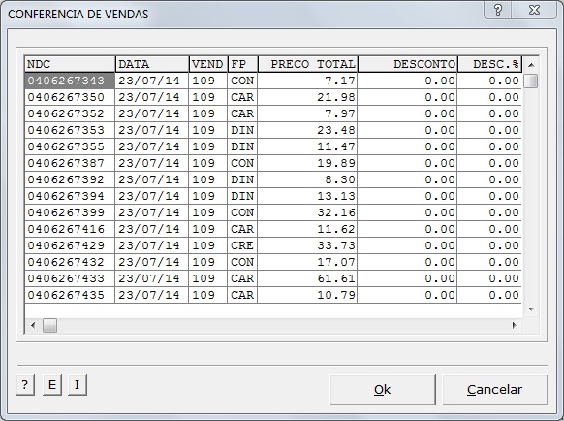Viewport: 564px width, 421px height.
Task: Click FP cell CAR in row 0406267433
Action: point(242,278)
